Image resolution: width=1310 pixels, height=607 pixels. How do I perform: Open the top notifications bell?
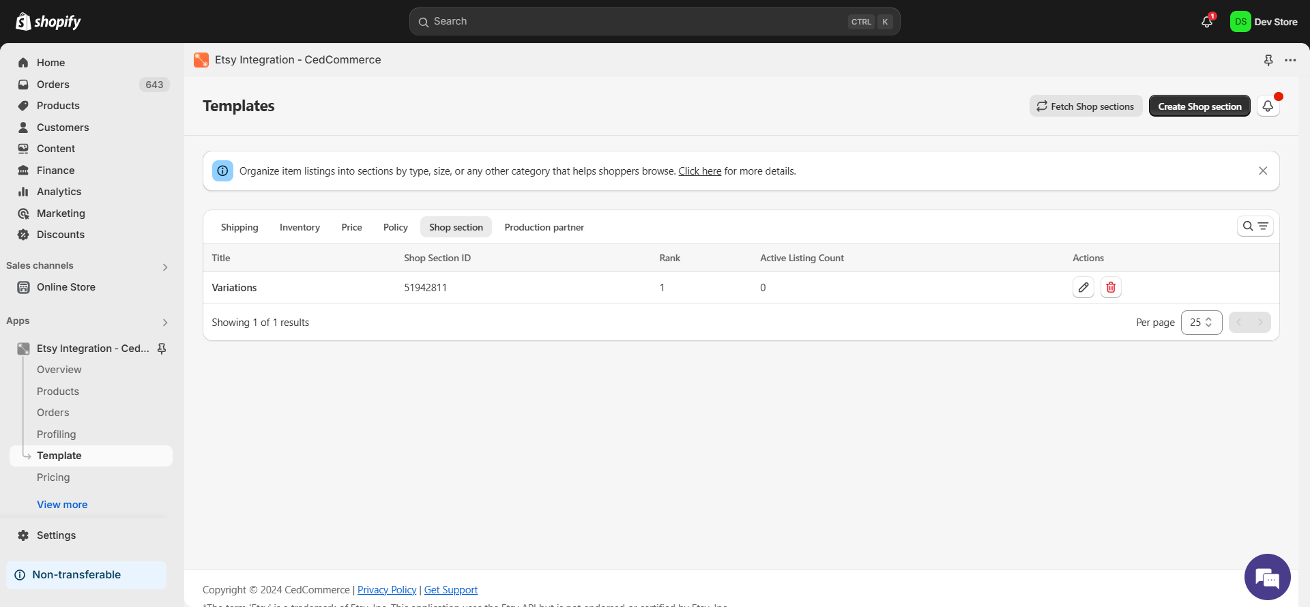coord(1207,22)
